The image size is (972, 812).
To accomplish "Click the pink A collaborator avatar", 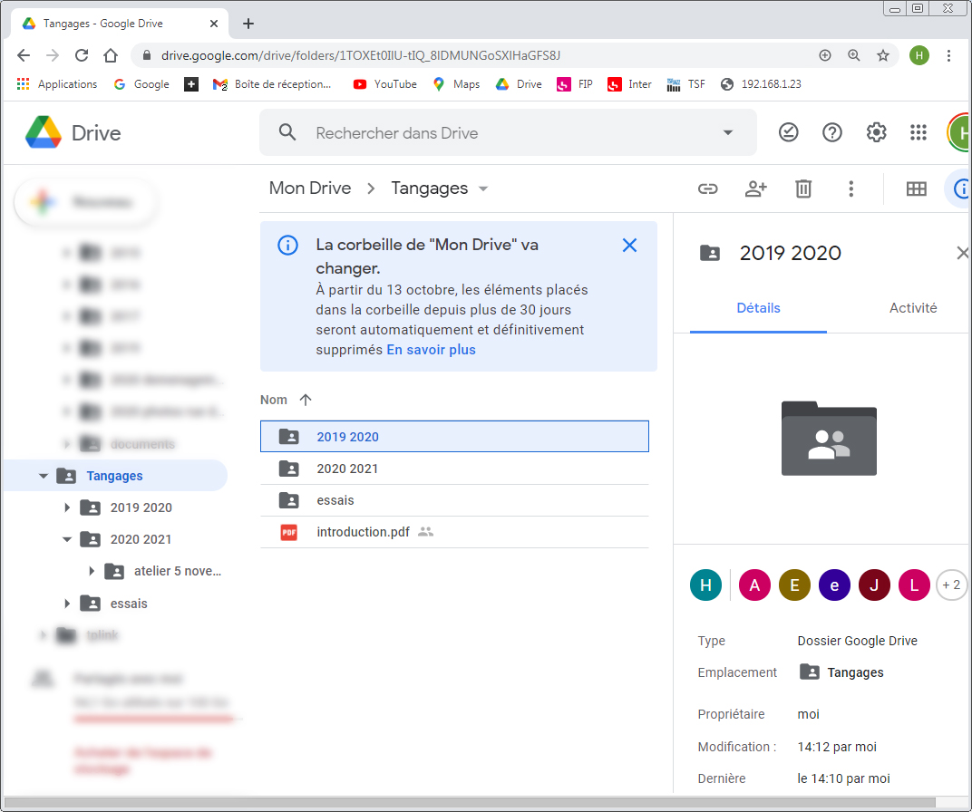I will [x=754, y=585].
